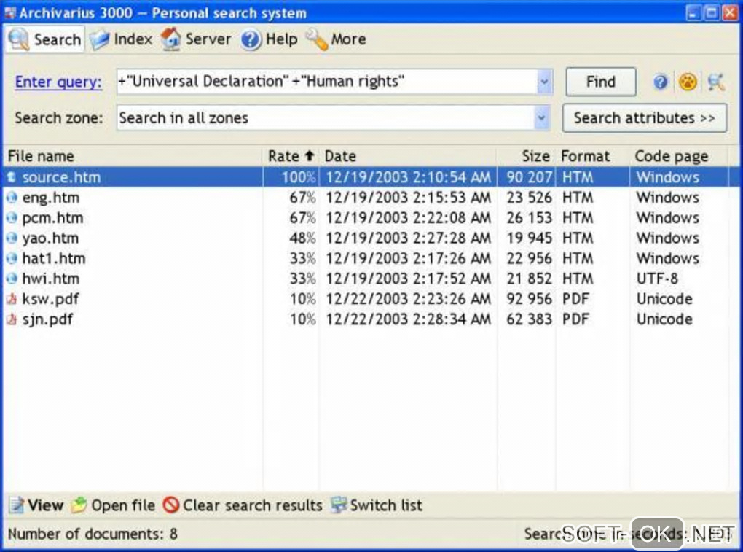Sort results by Rate column header
This screenshot has height=552, width=743.
[291, 156]
